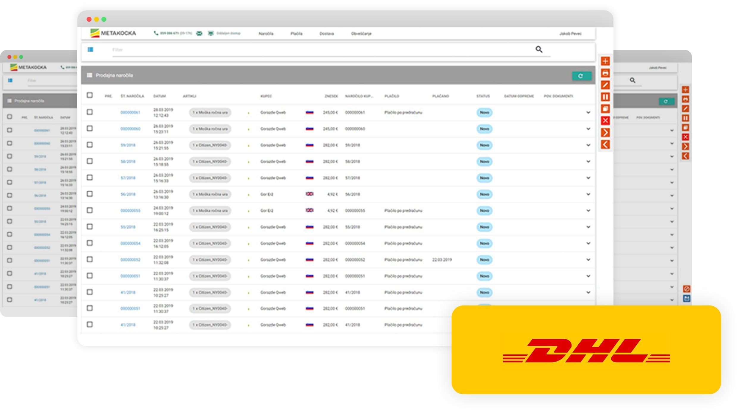Toggle the select-all checkbox in table header
Screen dimensions: 739x412
[x=90, y=95]
